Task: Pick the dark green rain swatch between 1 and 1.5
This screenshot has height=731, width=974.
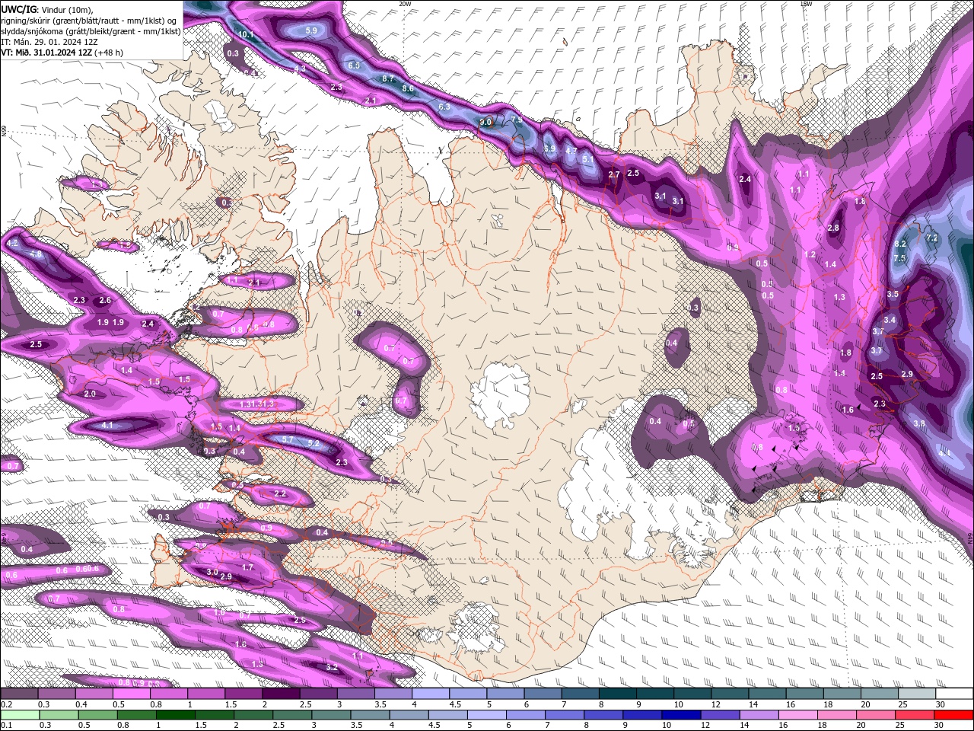Action: tap(174, 714)
